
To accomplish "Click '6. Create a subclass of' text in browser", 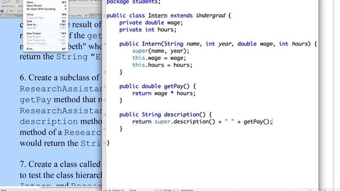I will 59,77.
